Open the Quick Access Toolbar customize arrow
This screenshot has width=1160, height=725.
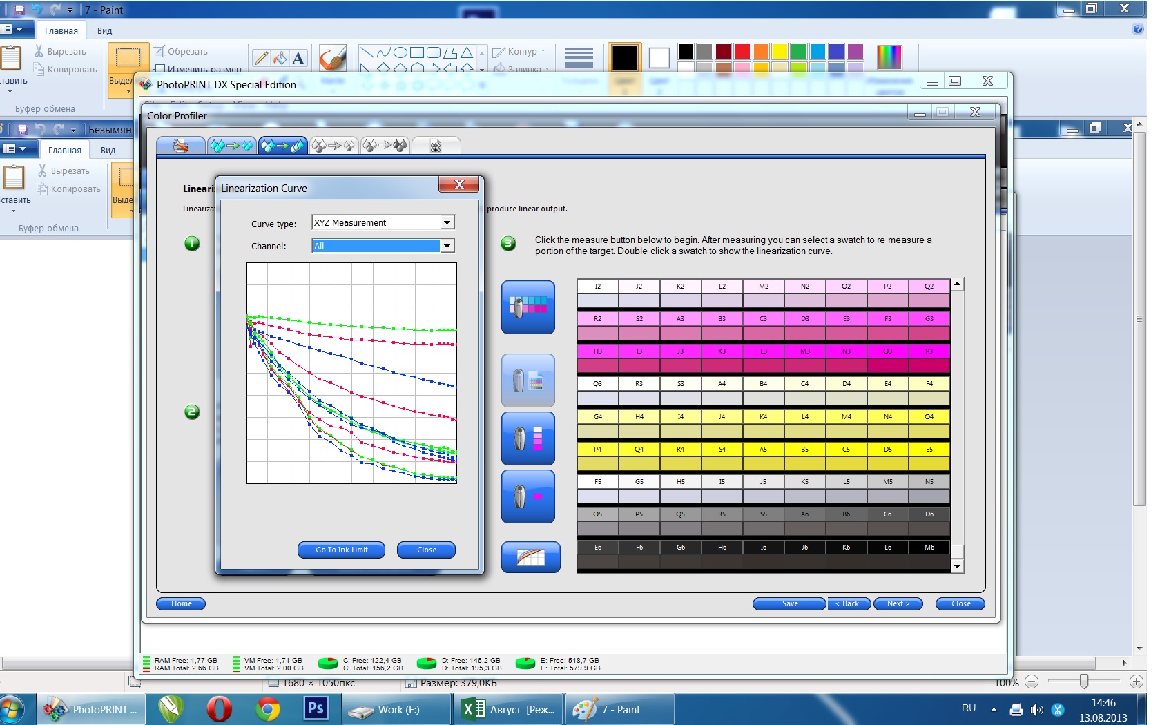pos(70,10)
